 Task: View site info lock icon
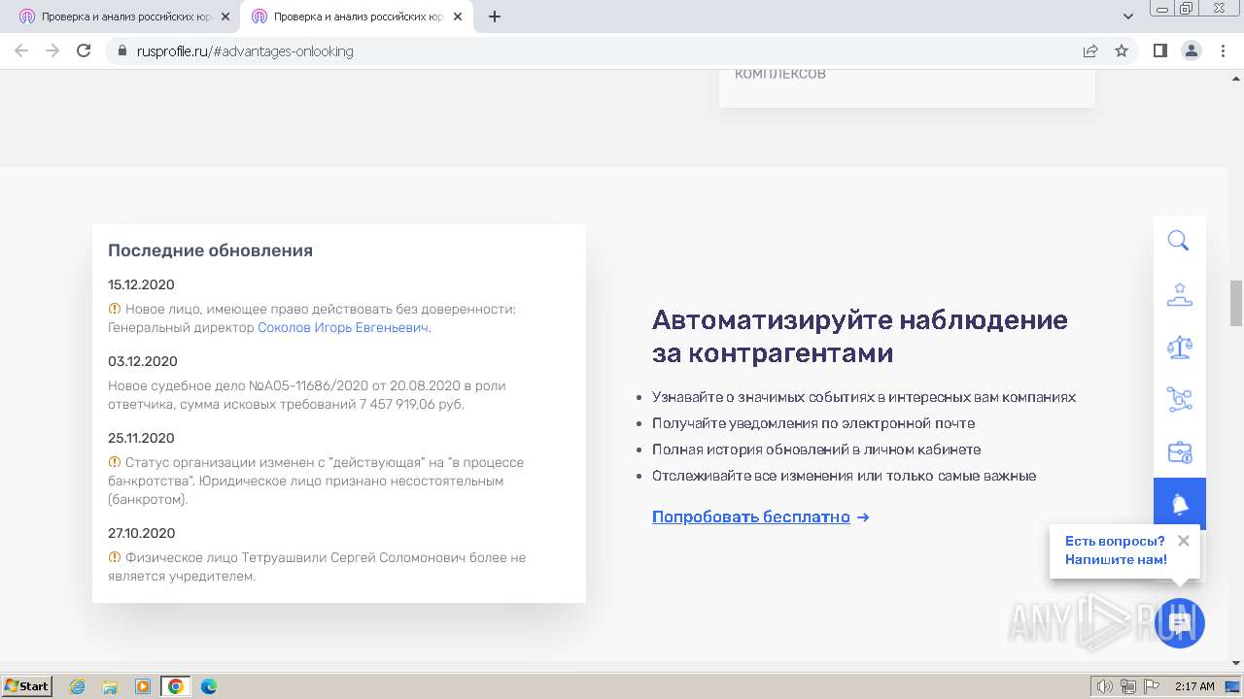click(122, 50)
